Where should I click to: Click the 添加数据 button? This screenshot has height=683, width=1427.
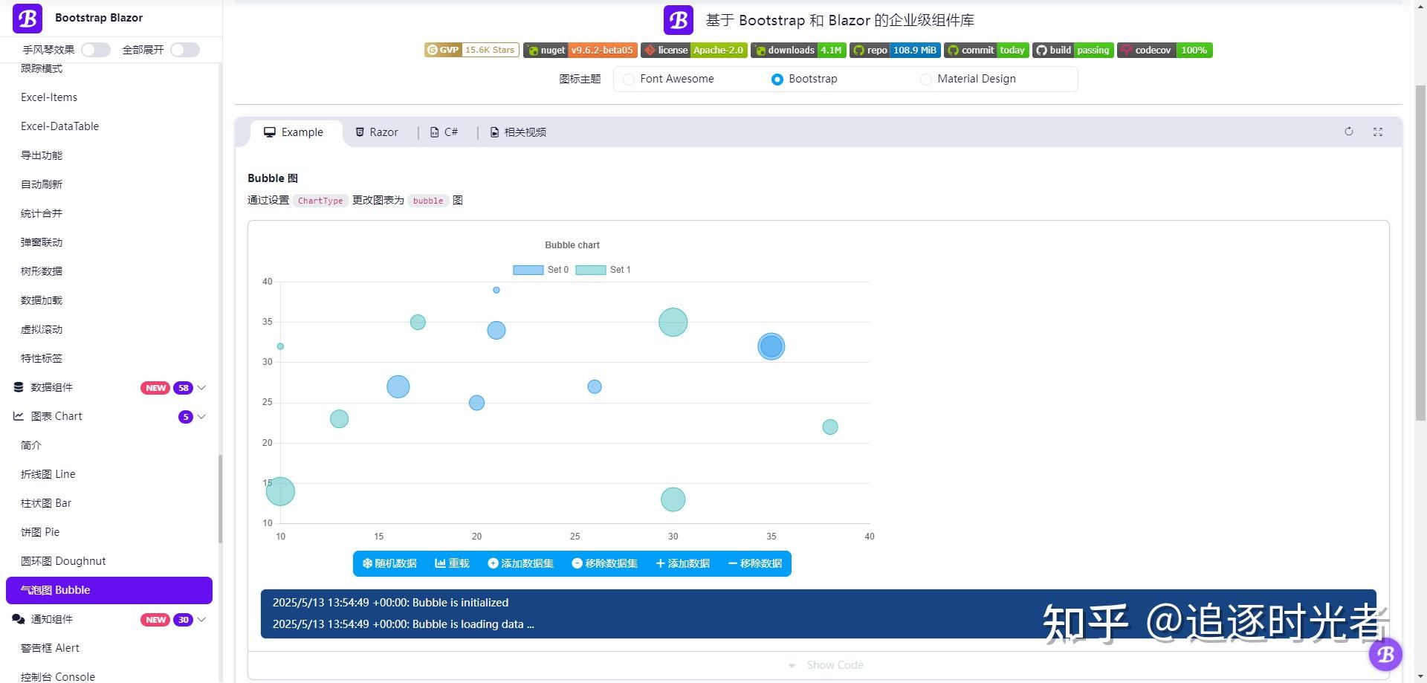(x=683, y=563)
